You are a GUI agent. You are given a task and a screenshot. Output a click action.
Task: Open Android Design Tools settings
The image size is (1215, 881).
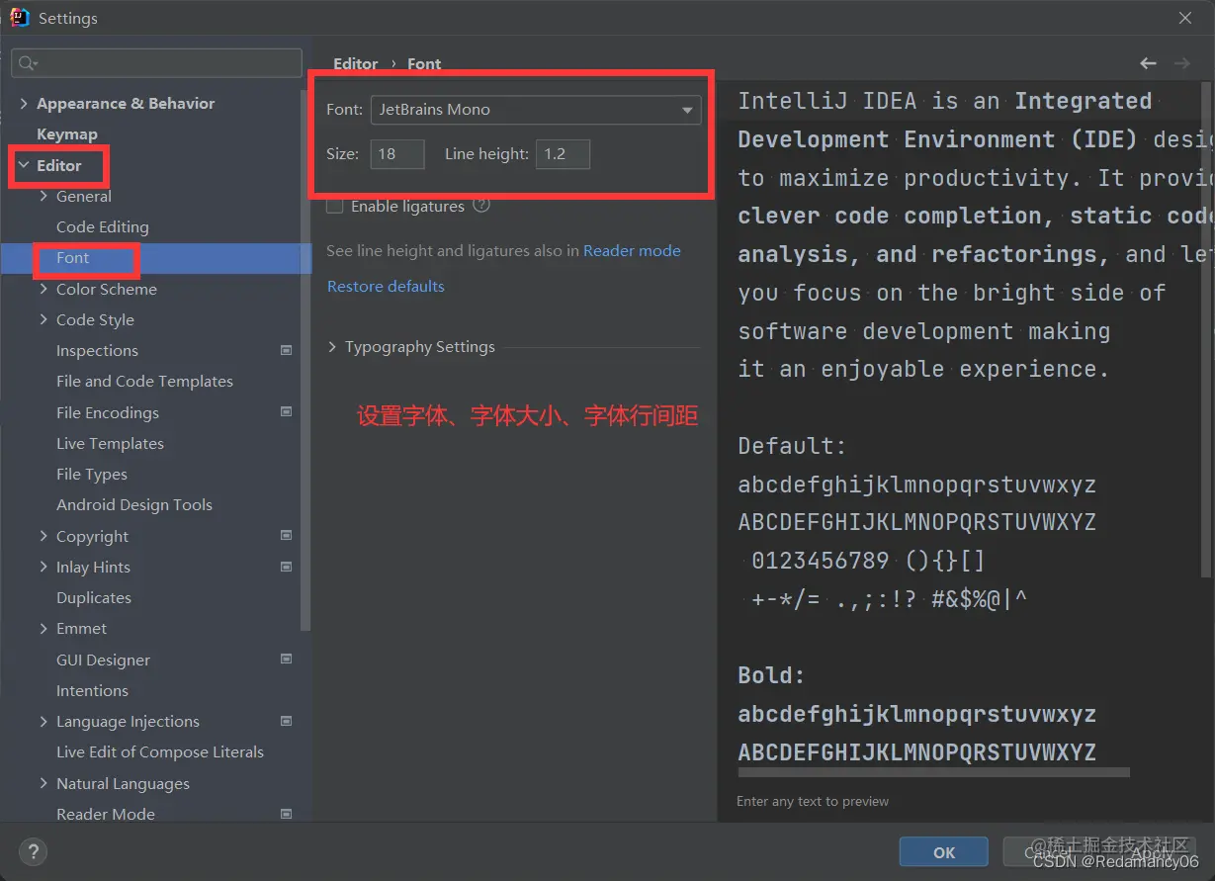(x=134, y=504)
